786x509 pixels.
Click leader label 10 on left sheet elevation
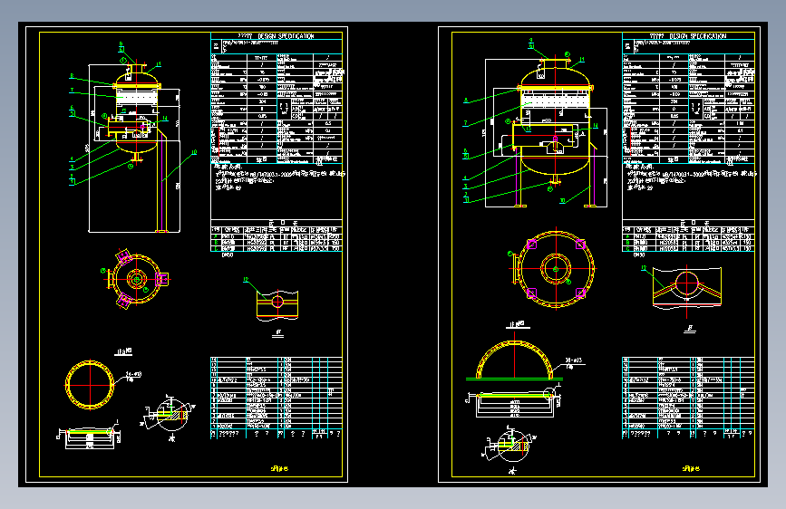click(194, 152)
